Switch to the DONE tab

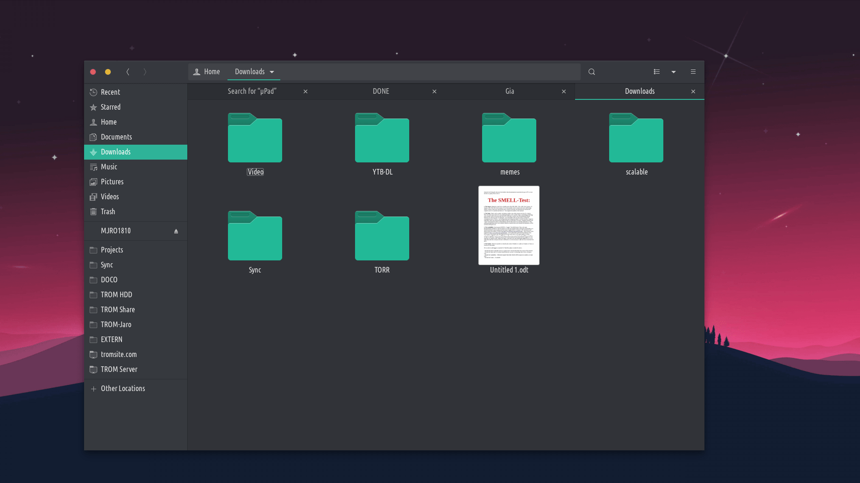point(381,91)
